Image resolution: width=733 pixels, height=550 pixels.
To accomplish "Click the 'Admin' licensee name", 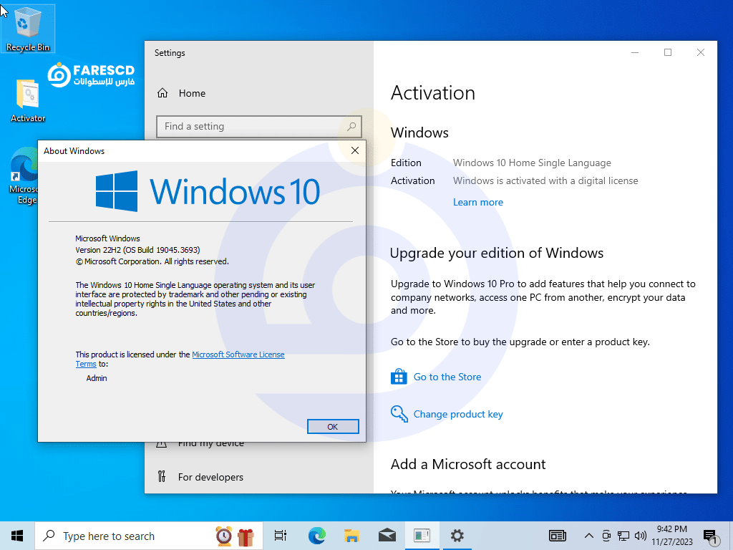I will [97, 378].
